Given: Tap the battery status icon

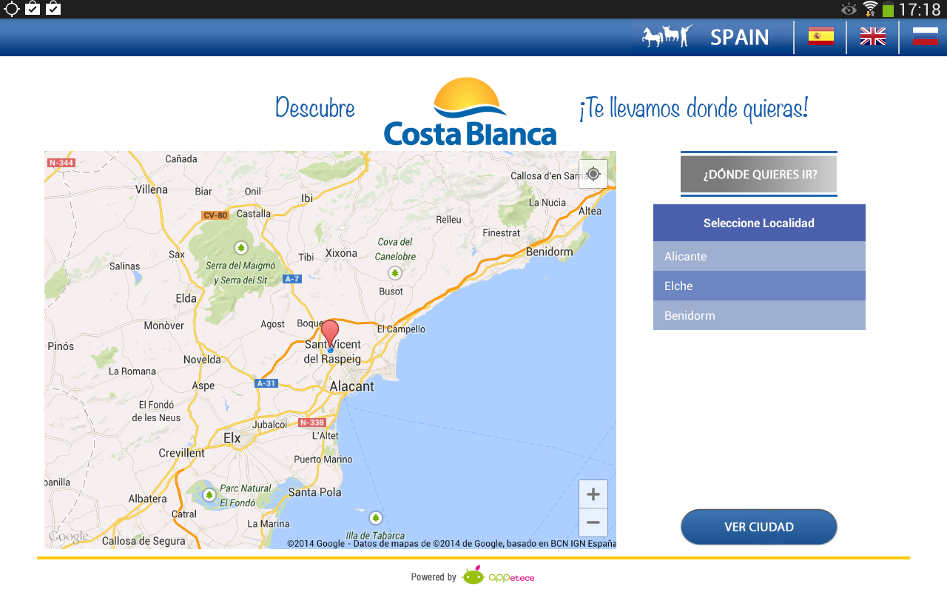Looking at the screenshot, I should pos(888,9).
